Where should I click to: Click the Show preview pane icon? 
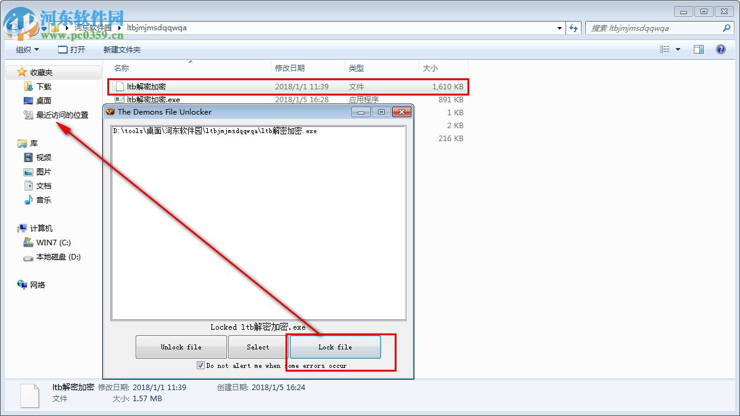point(699,49)
